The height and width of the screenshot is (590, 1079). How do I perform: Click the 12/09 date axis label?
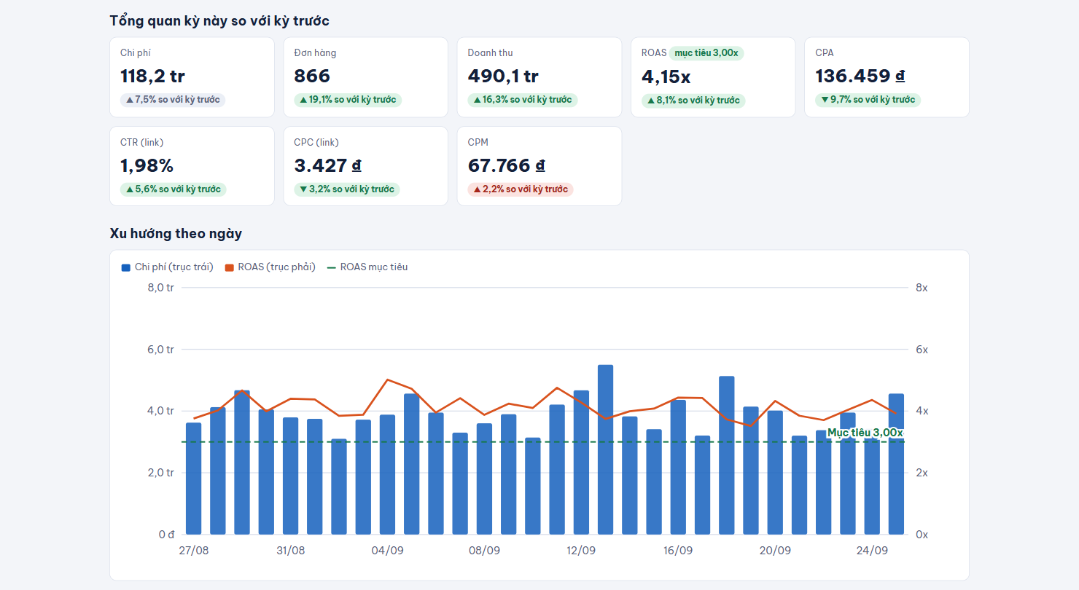[581, 551]
